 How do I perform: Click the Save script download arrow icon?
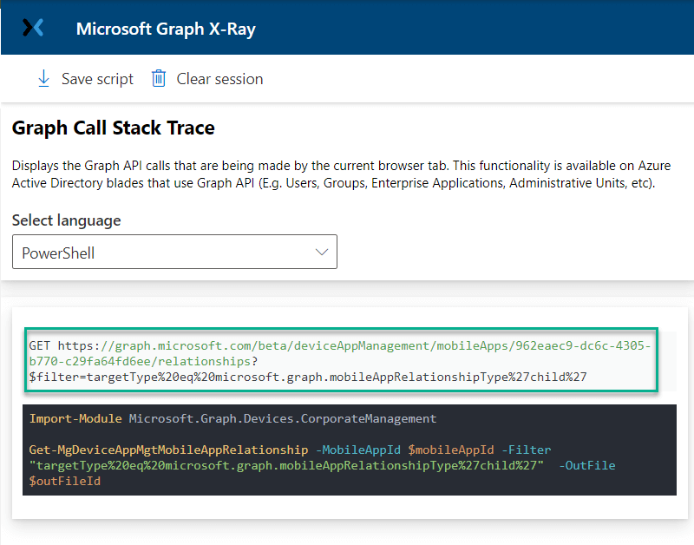pyautogui.click(x=43, y=79)
